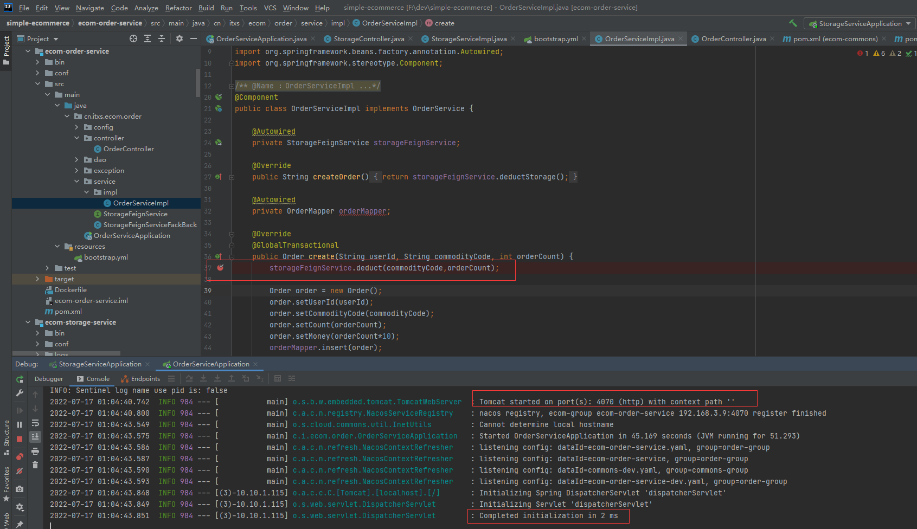This screenshot has height=529, width=917.
Task: Select StorageFeignService in project tree
Action: tap(136, 214)
